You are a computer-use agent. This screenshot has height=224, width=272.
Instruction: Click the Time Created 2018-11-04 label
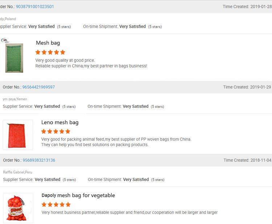[247, 160]
